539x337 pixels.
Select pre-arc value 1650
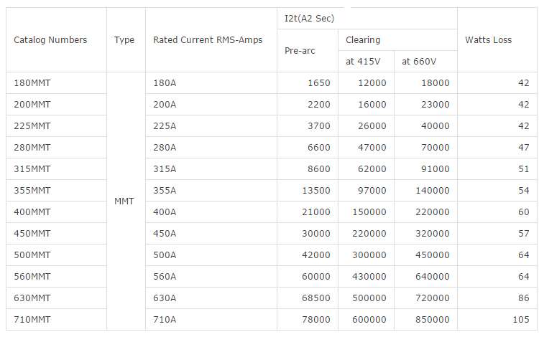(318, 83)
